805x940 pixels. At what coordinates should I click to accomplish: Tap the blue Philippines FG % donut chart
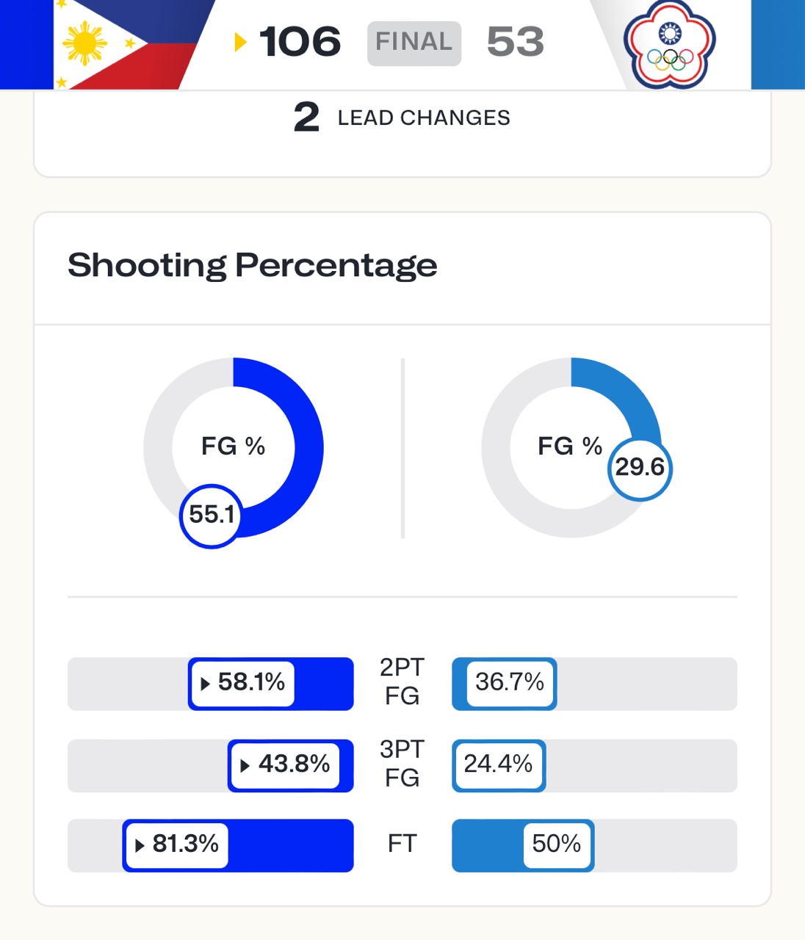point(234,446)
